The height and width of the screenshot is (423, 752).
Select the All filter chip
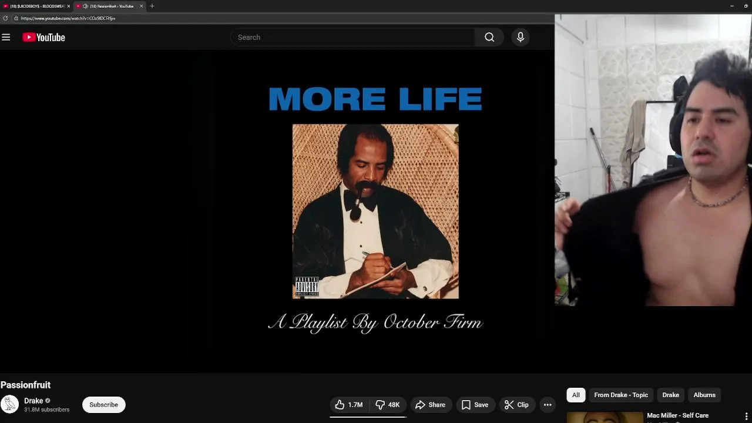(576, 395)
